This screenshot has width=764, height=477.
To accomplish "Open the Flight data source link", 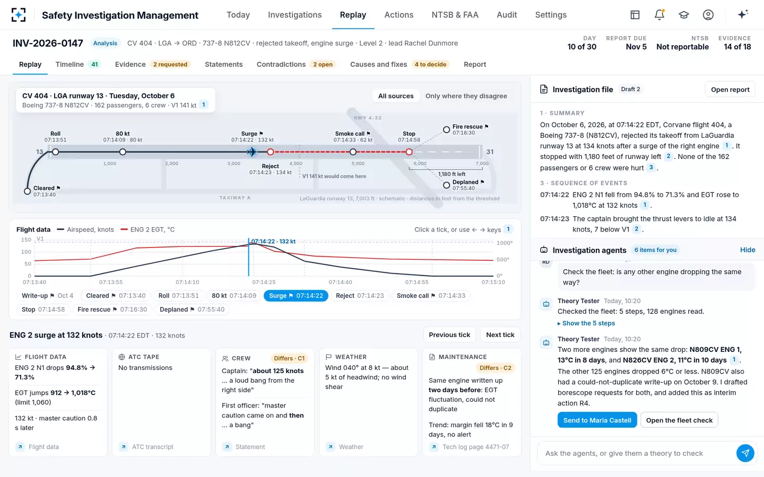I will click(38, 447).
